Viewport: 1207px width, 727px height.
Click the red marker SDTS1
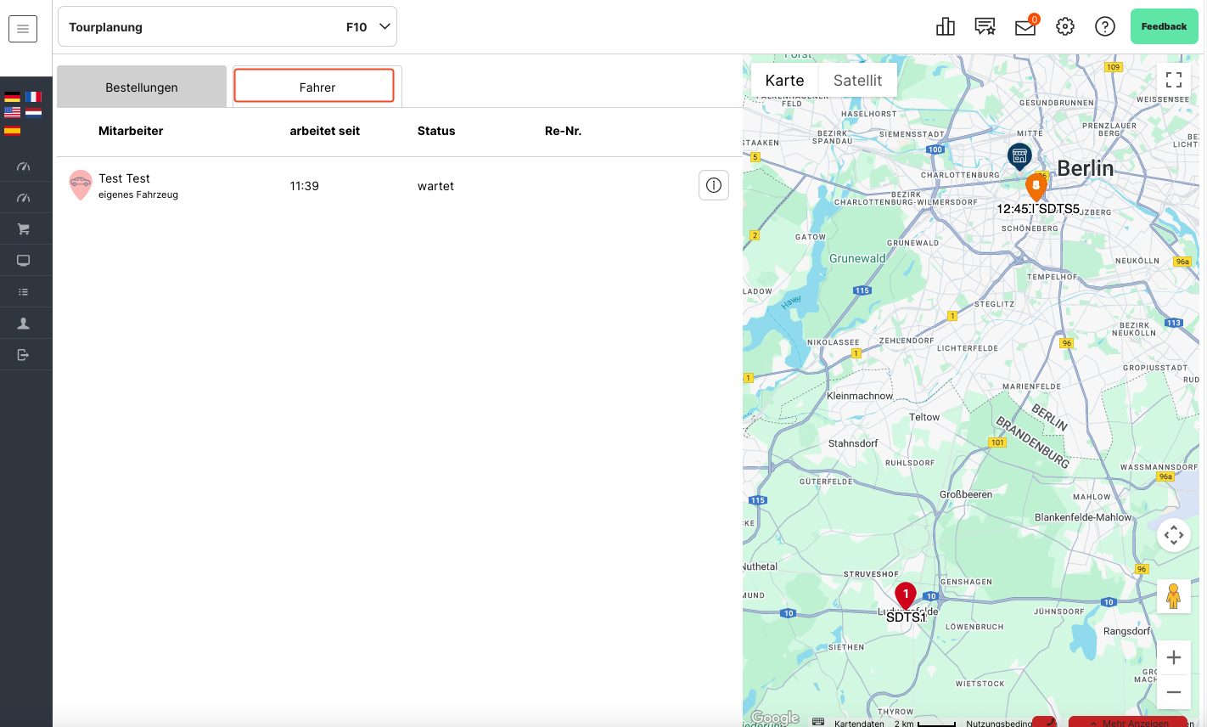click(x=906, y=595)
